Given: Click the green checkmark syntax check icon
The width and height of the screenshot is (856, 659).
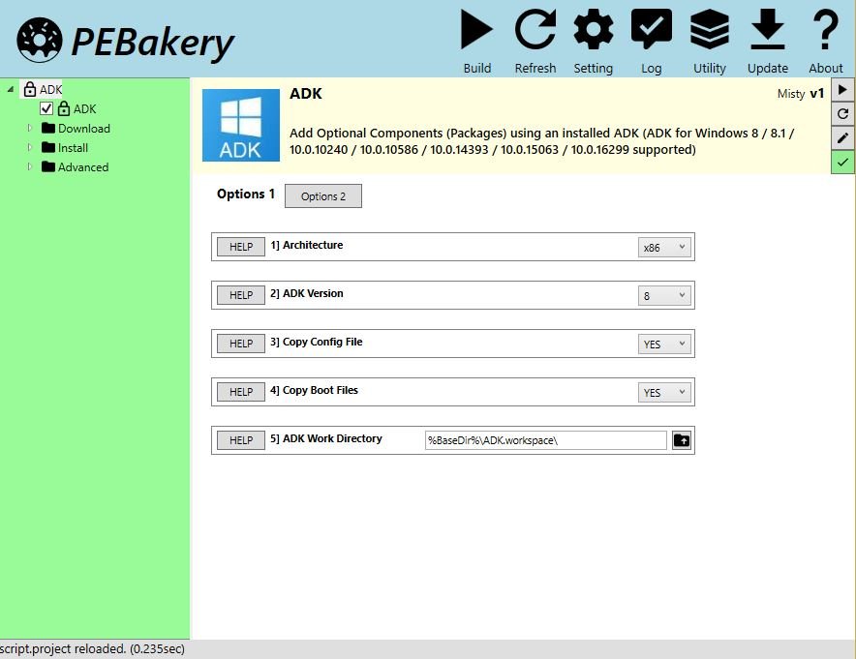Looking at the screenshot, I should [x=842, y=162].
